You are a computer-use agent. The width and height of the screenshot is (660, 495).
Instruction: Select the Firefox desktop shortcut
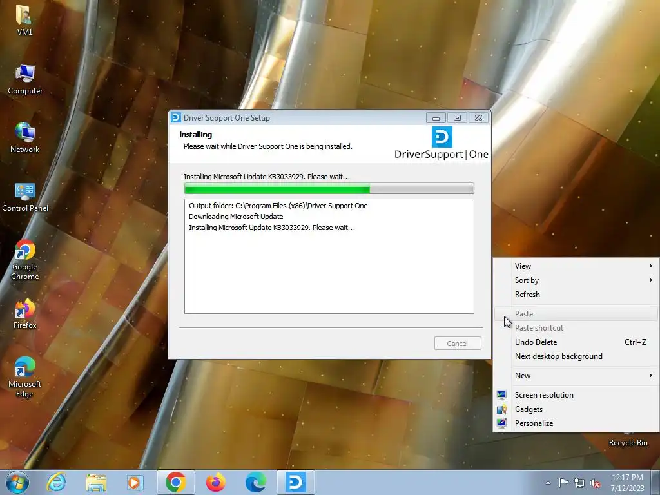coord(25,314)
